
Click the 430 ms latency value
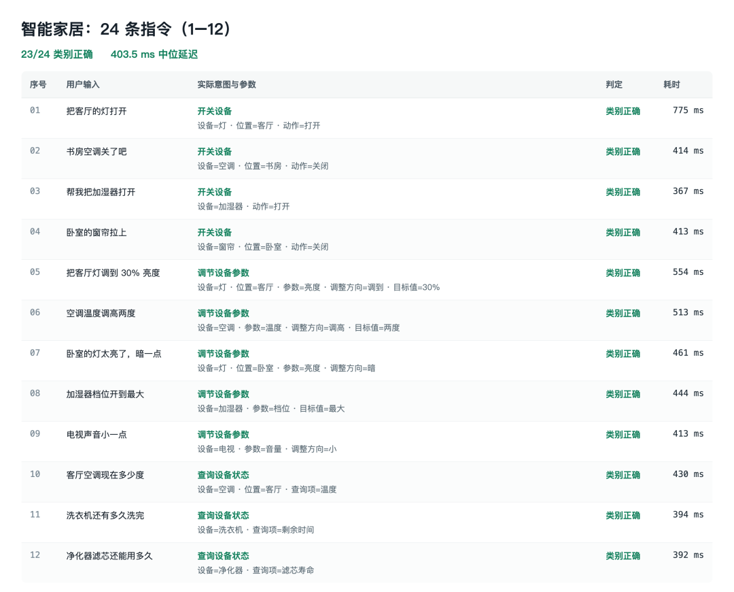coord(688,474)
